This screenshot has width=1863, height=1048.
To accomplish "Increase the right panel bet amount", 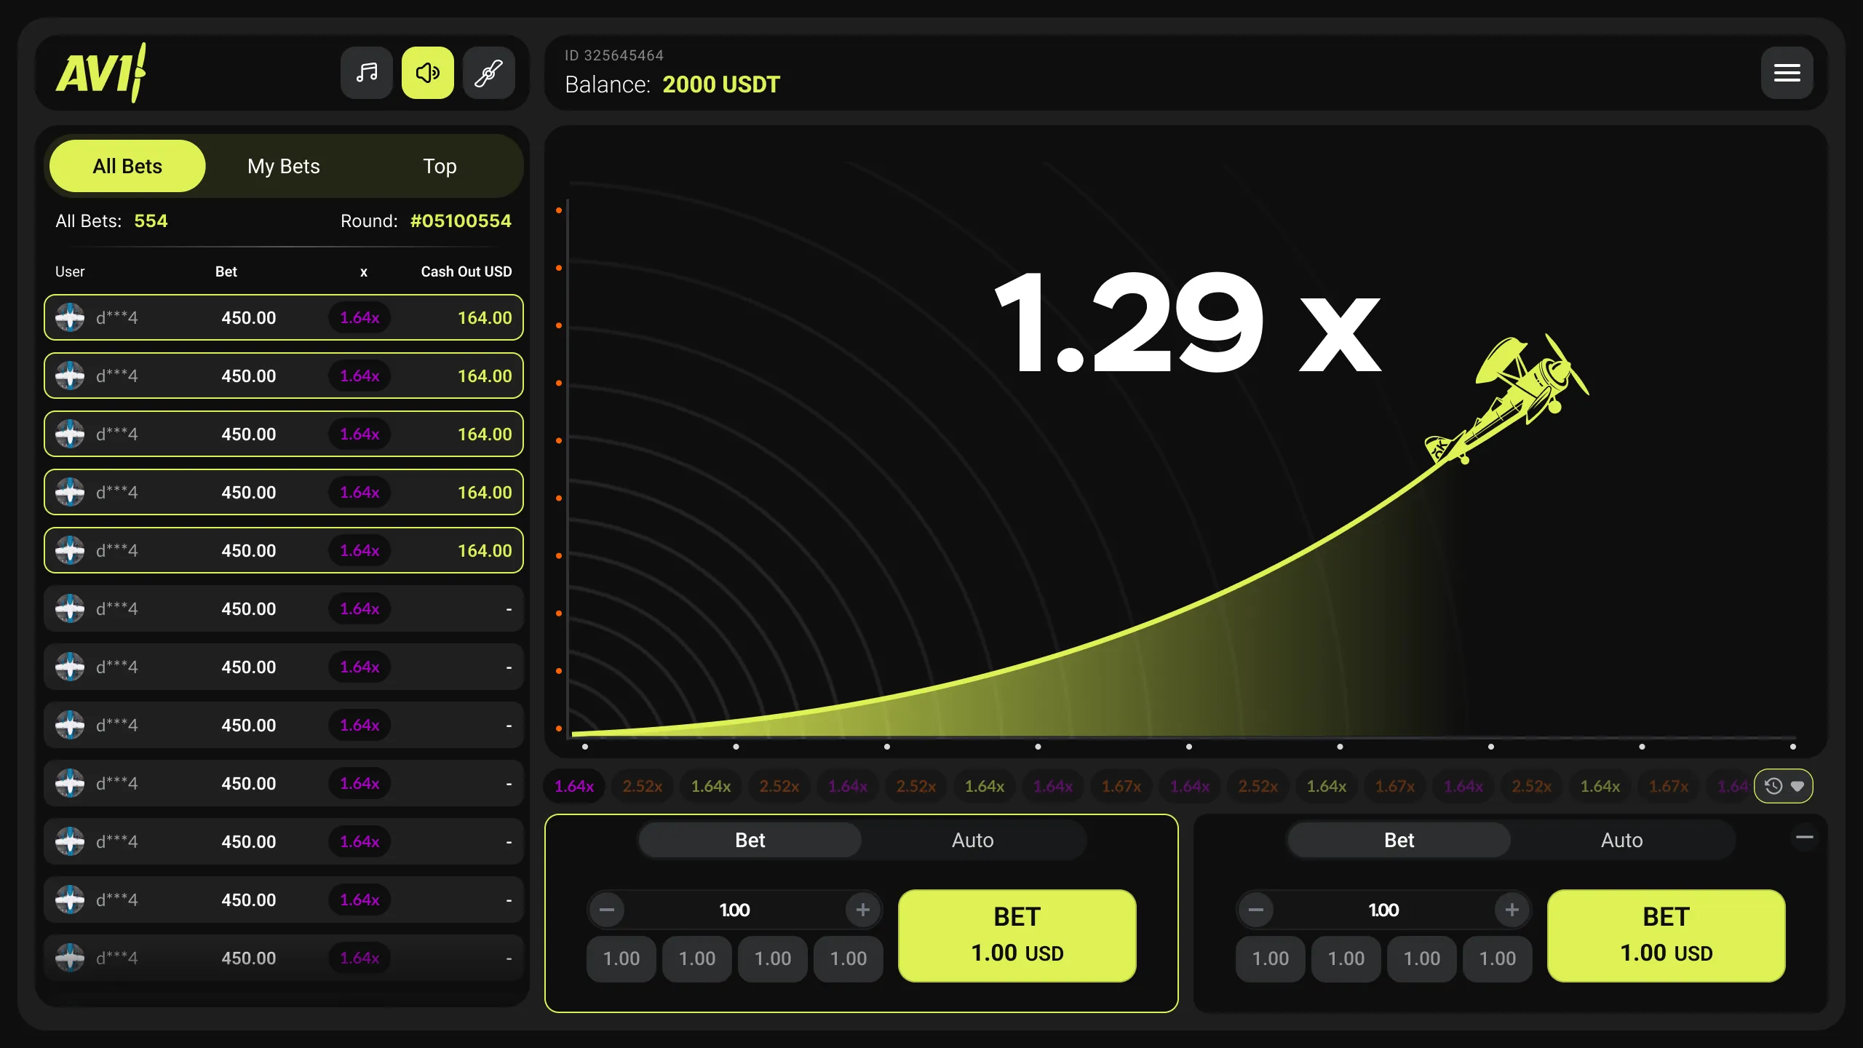I will point(1512,910).
